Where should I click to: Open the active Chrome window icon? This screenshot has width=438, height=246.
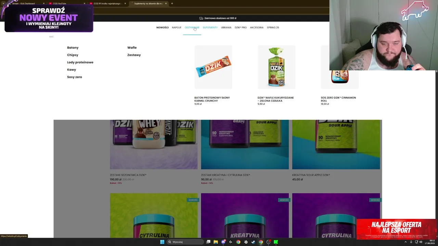[261, 242]
